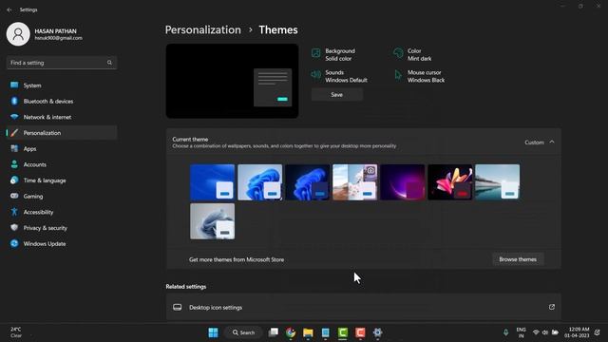Save the current custom theme
The image size is (608, 342).
pyautogui.click(x=337, y=95)
